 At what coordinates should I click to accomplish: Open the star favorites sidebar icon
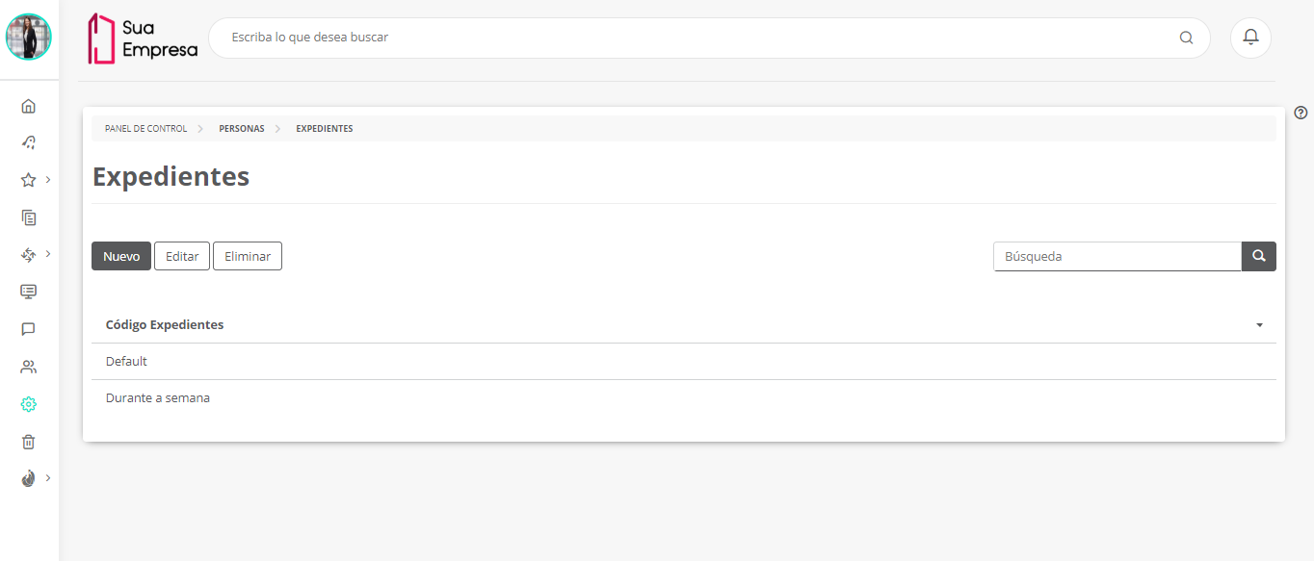click(29, 180)
